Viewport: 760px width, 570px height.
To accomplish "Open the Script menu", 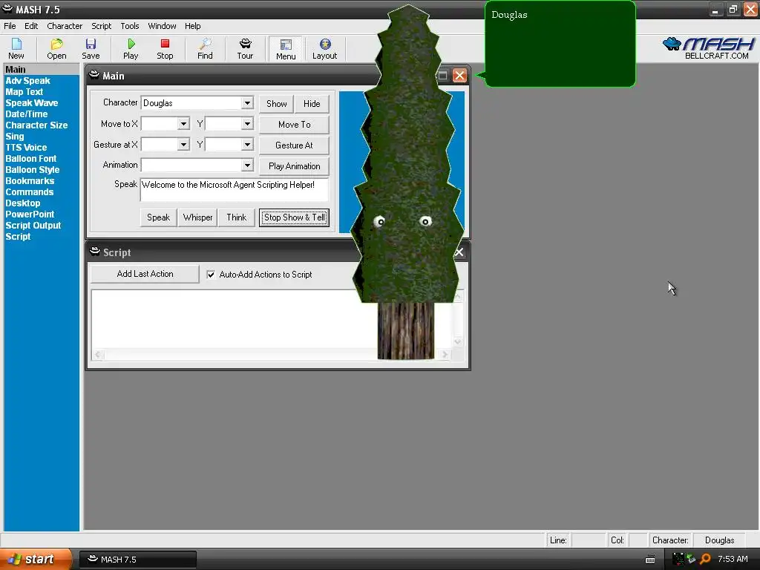I will point(101,26).
